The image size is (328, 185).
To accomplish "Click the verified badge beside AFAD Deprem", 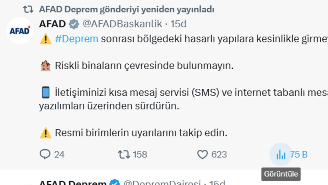I will (114, 183).
